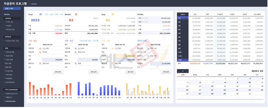Search 계정과목 in the 지출-출금 form
Viewport: 268px width, 108px height.
[x=76, y=52]
